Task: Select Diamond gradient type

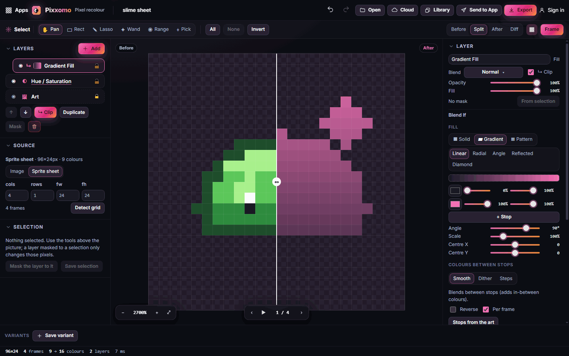Action: pos(462,165)
